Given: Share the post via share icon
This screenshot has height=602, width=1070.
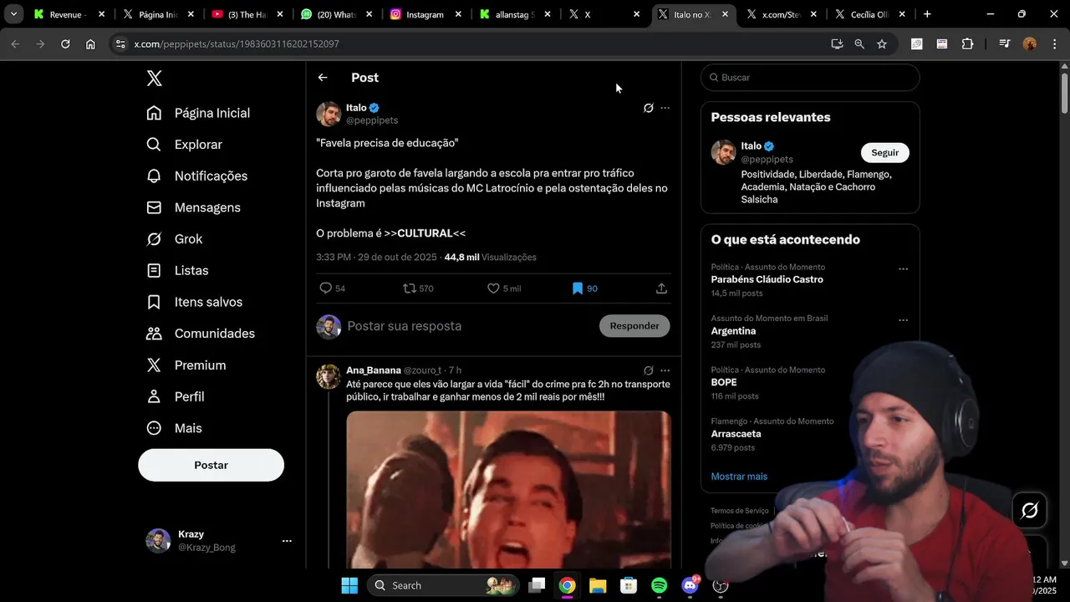Looking at the screenshot, I should [661, 288].
